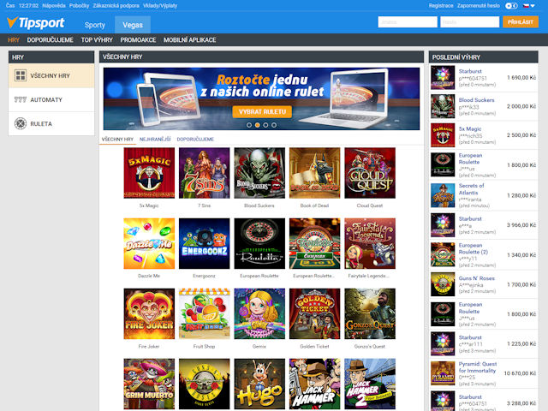The height and width of the screenshot is (411, 548).
Task: Click the Tipsport logo
Action: pos(35,23)
